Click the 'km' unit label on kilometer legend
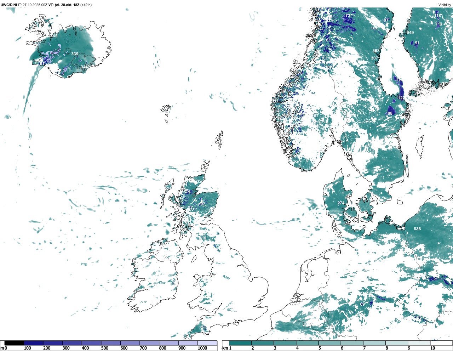The width and height of the screenshot is (453, 351). coord(225,348)
